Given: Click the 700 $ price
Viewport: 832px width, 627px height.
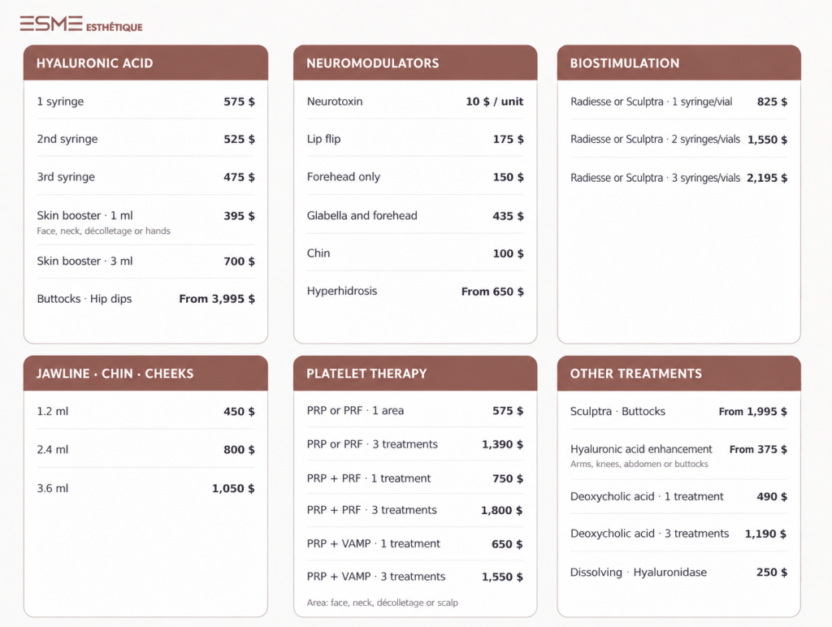Looking at the screenshot, I should click(239, 261).
